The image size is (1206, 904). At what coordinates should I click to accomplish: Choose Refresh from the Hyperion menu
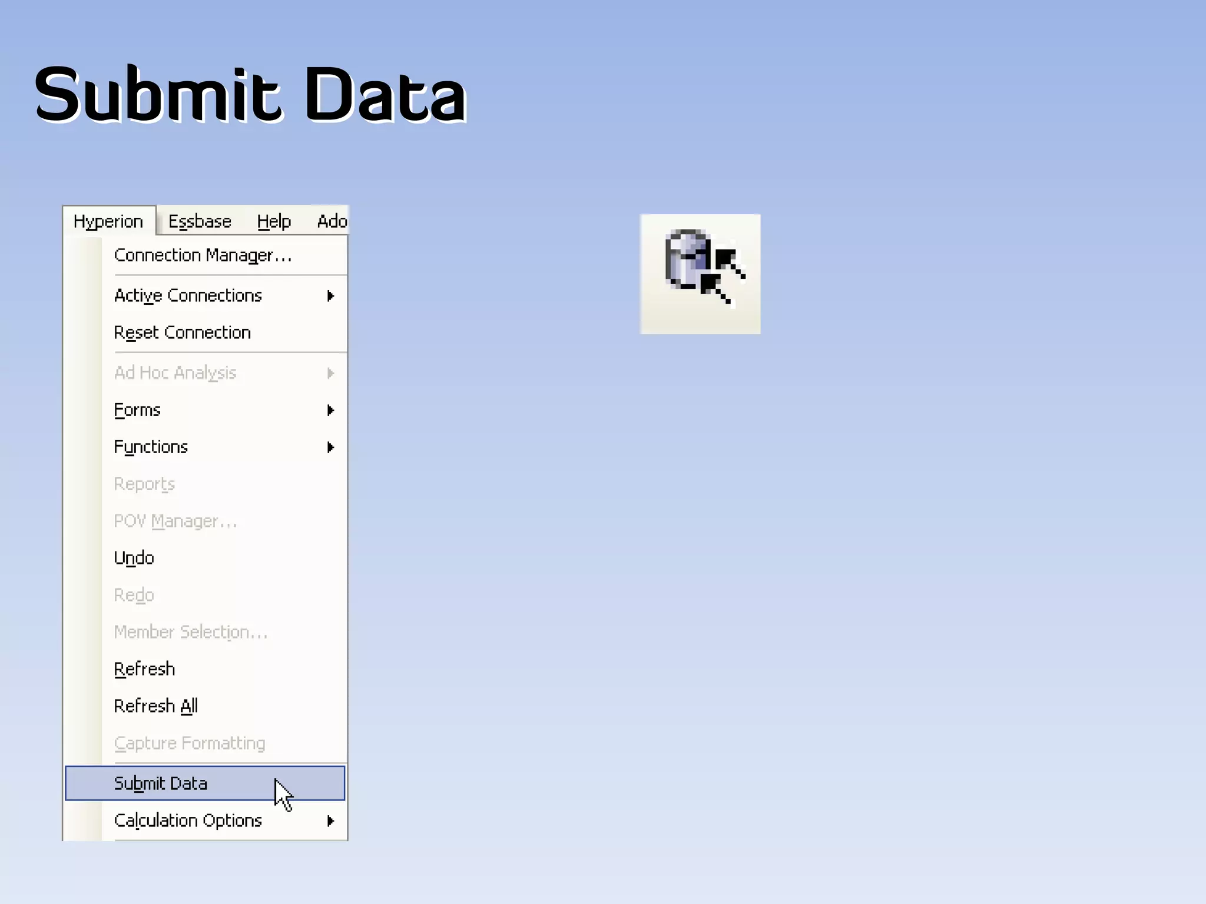tap(144, 669)
